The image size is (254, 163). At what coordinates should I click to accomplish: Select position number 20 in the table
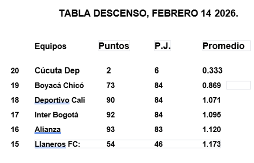(x=15, y=71)
